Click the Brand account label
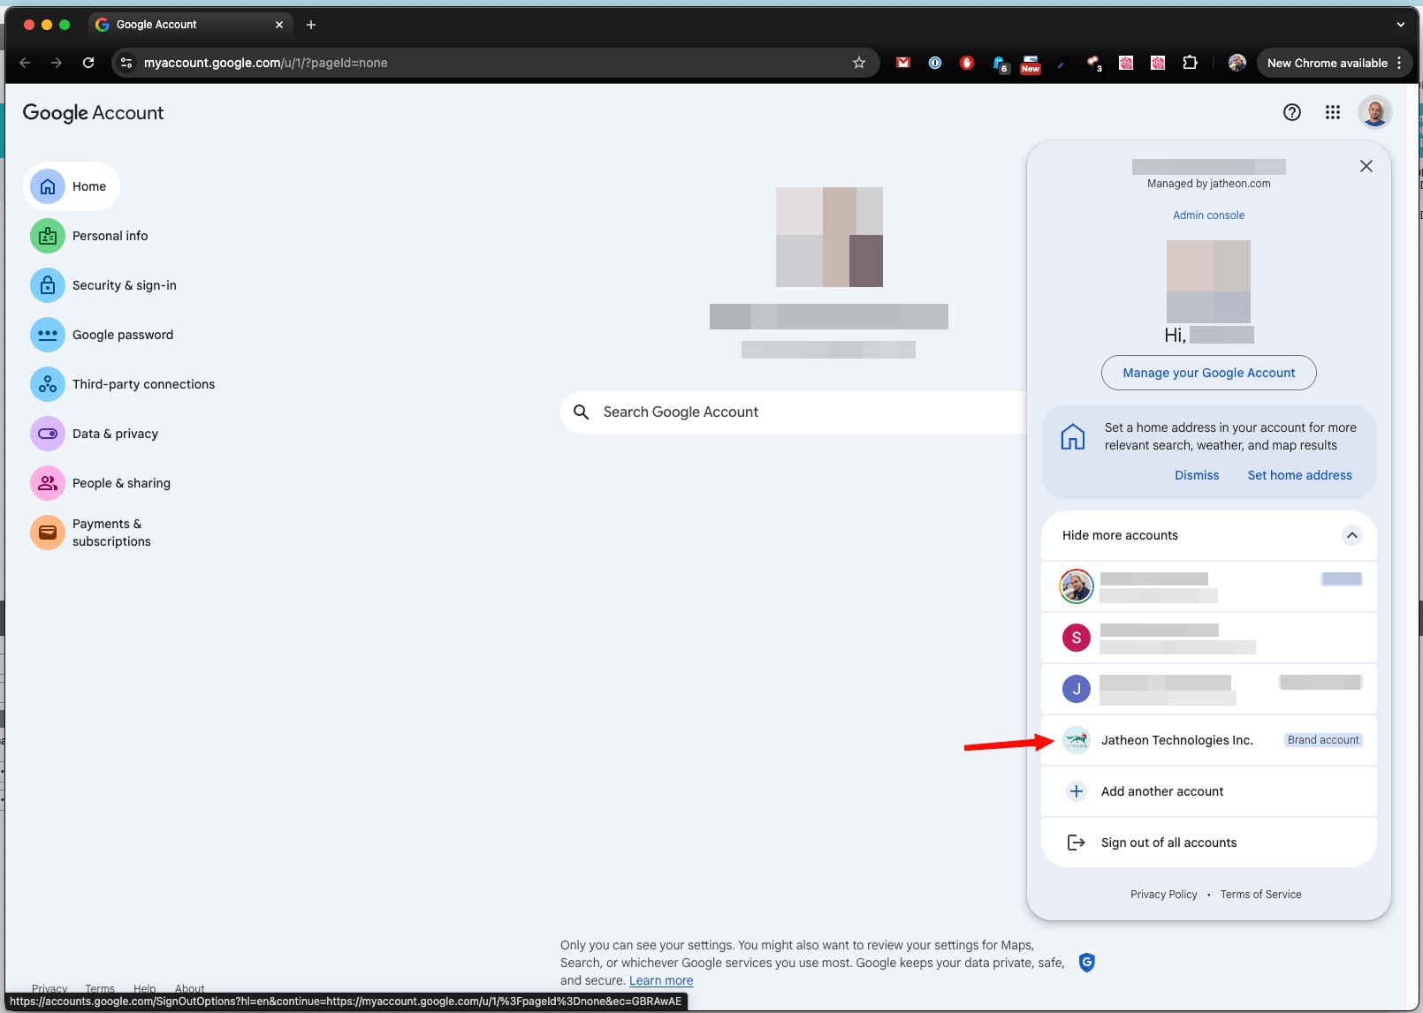The height and width of the screenshot is (1013, 1423). pos(1323,740)
